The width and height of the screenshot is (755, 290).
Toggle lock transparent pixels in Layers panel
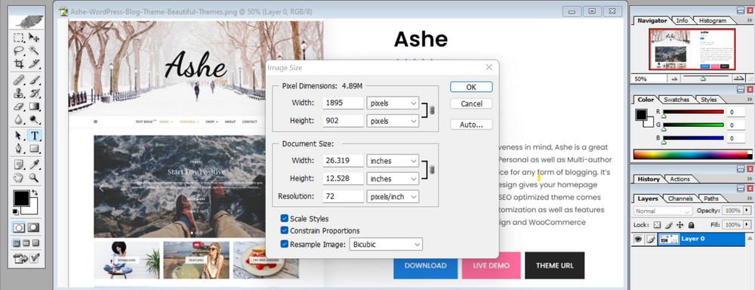[x=658, y=225]
